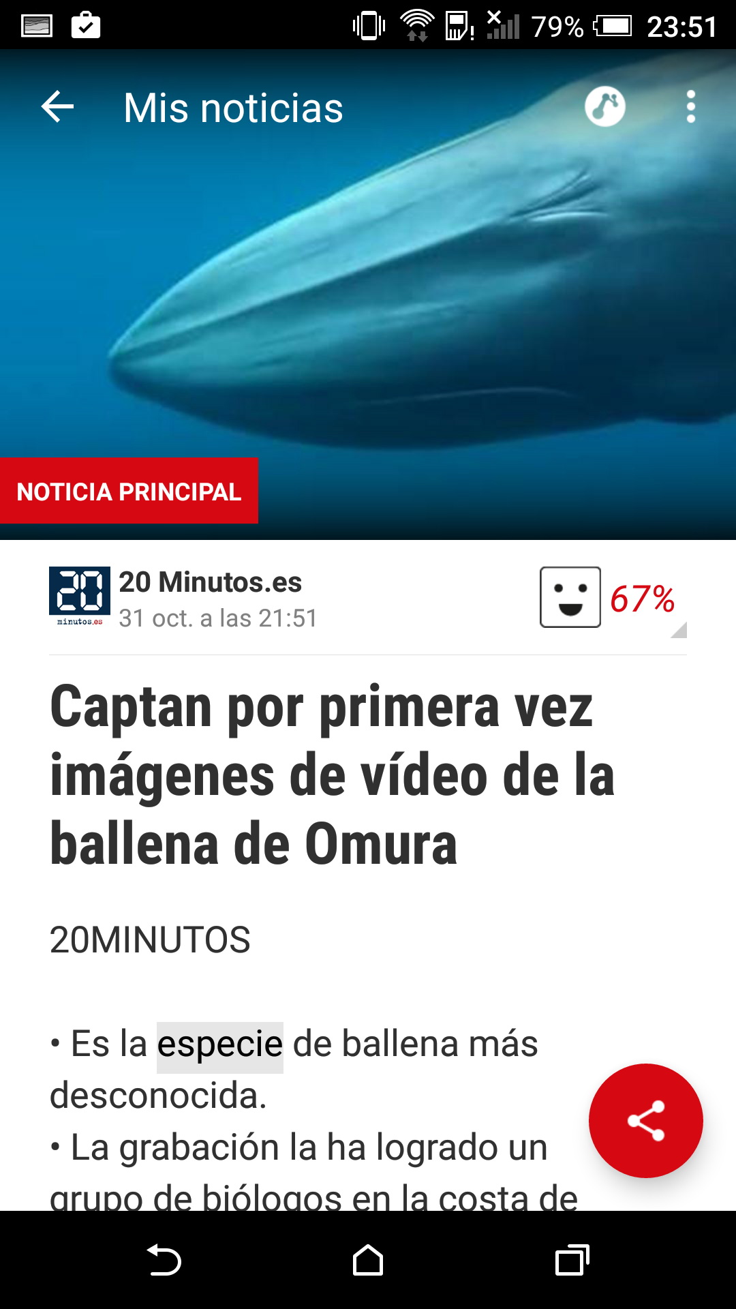Tap the Mis noticias title
736x1309 pixels.
(x=233, y=108)
